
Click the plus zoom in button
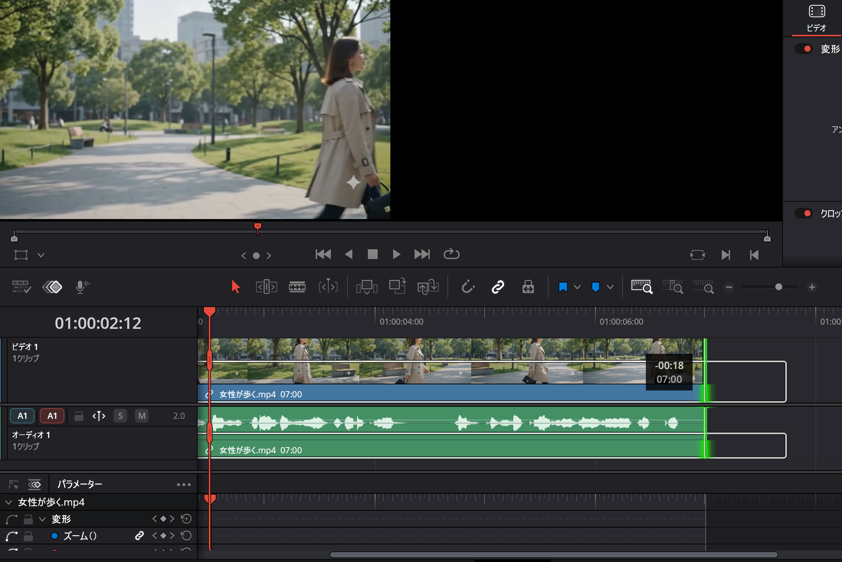click(x=812, y=287)
